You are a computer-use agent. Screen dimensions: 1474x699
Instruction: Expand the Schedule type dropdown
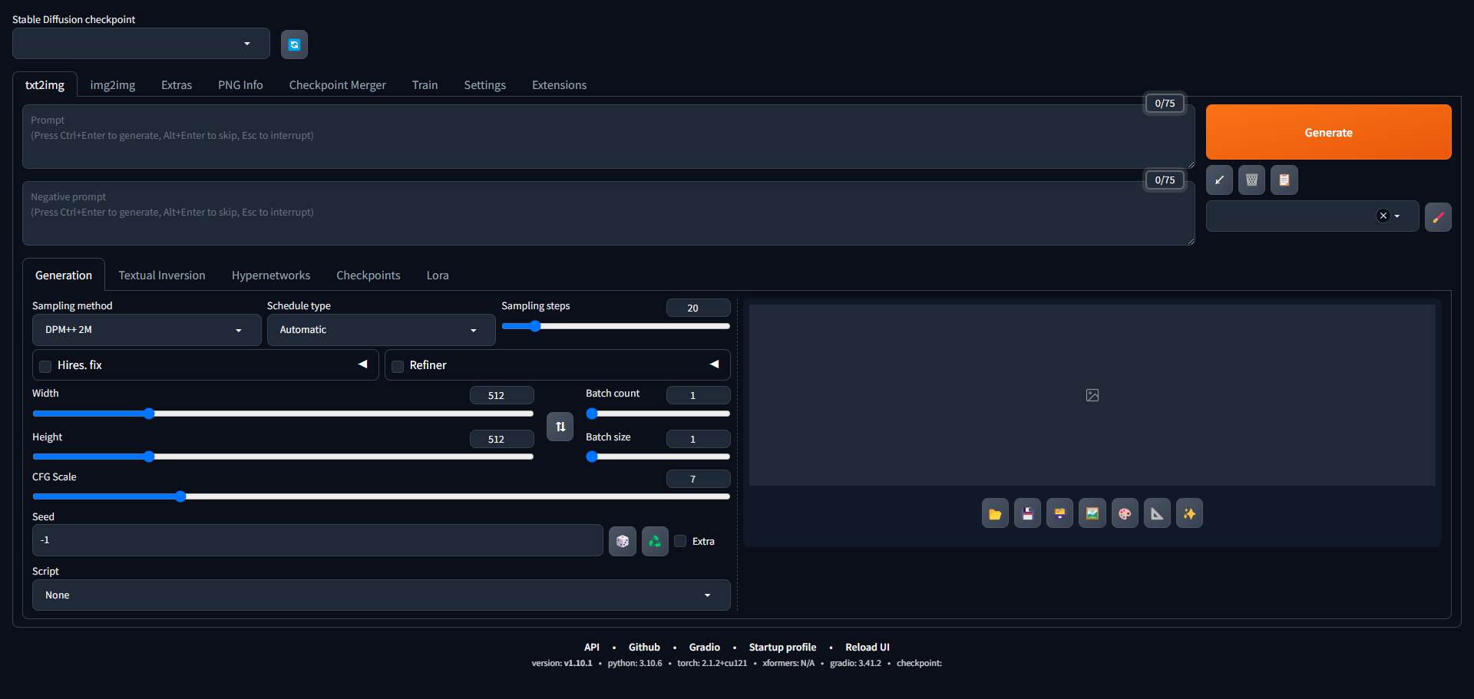[380, 330]
